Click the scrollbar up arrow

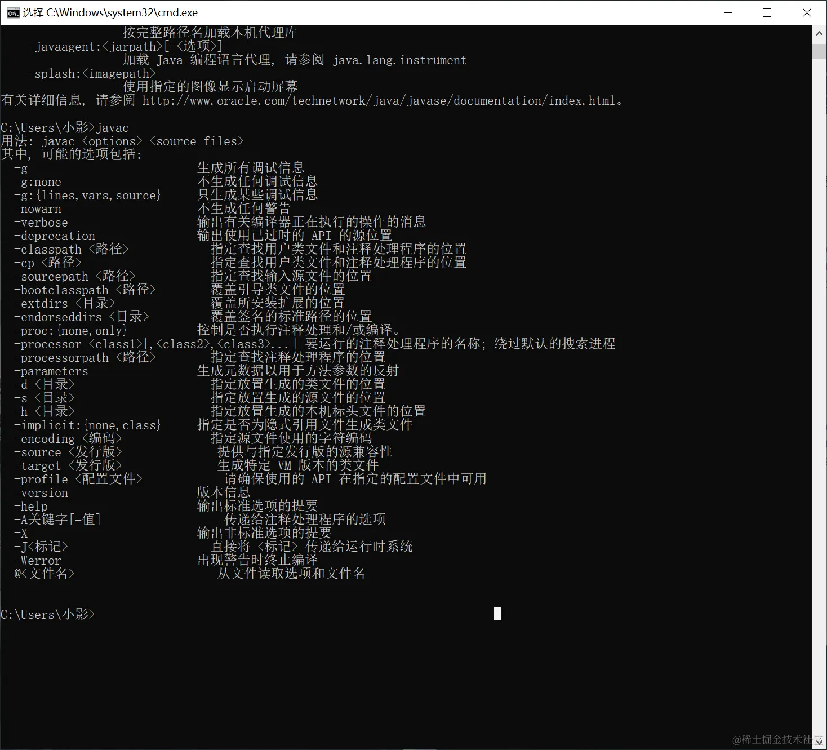pos(820,33)
